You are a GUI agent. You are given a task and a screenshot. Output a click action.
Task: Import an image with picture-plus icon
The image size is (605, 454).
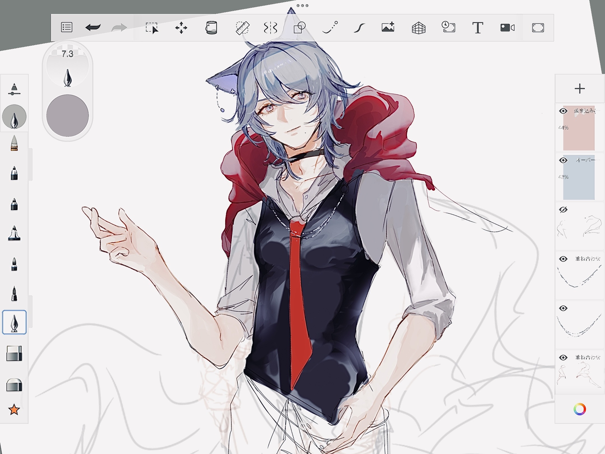388,27
